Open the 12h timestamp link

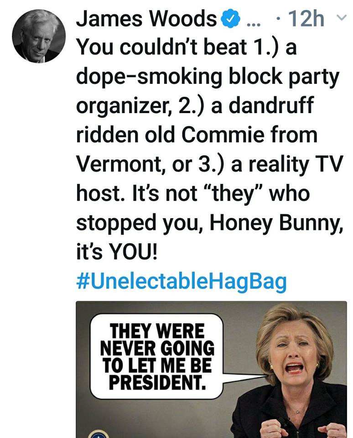point(306,20)
